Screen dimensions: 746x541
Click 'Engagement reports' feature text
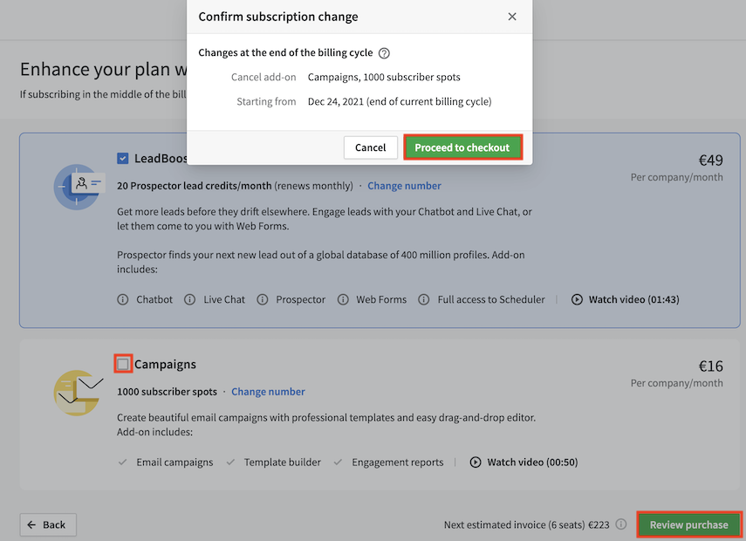pos(398,462)
